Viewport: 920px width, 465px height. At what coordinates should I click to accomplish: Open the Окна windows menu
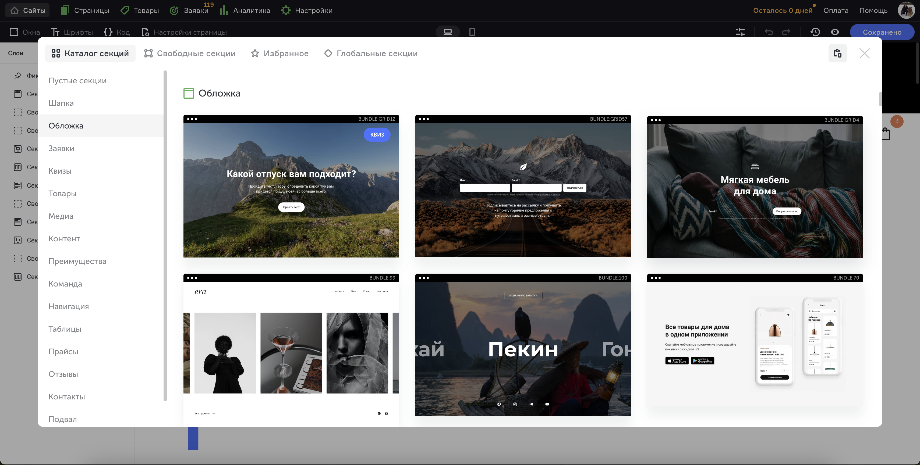[x=25, y=32]
